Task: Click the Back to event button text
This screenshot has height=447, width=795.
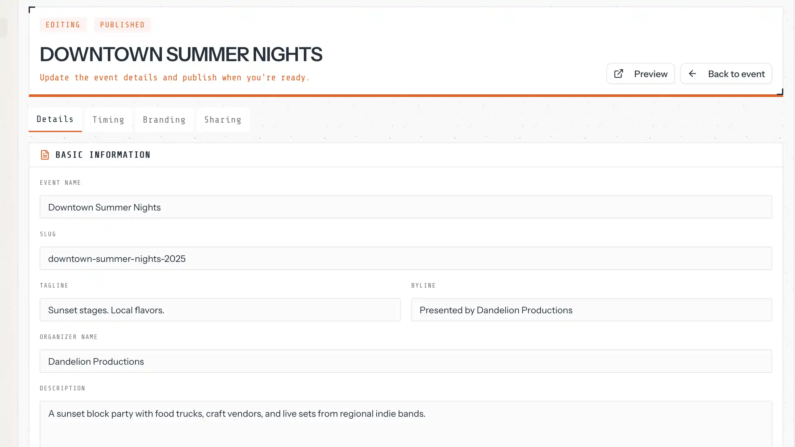Action: (736, 74)
